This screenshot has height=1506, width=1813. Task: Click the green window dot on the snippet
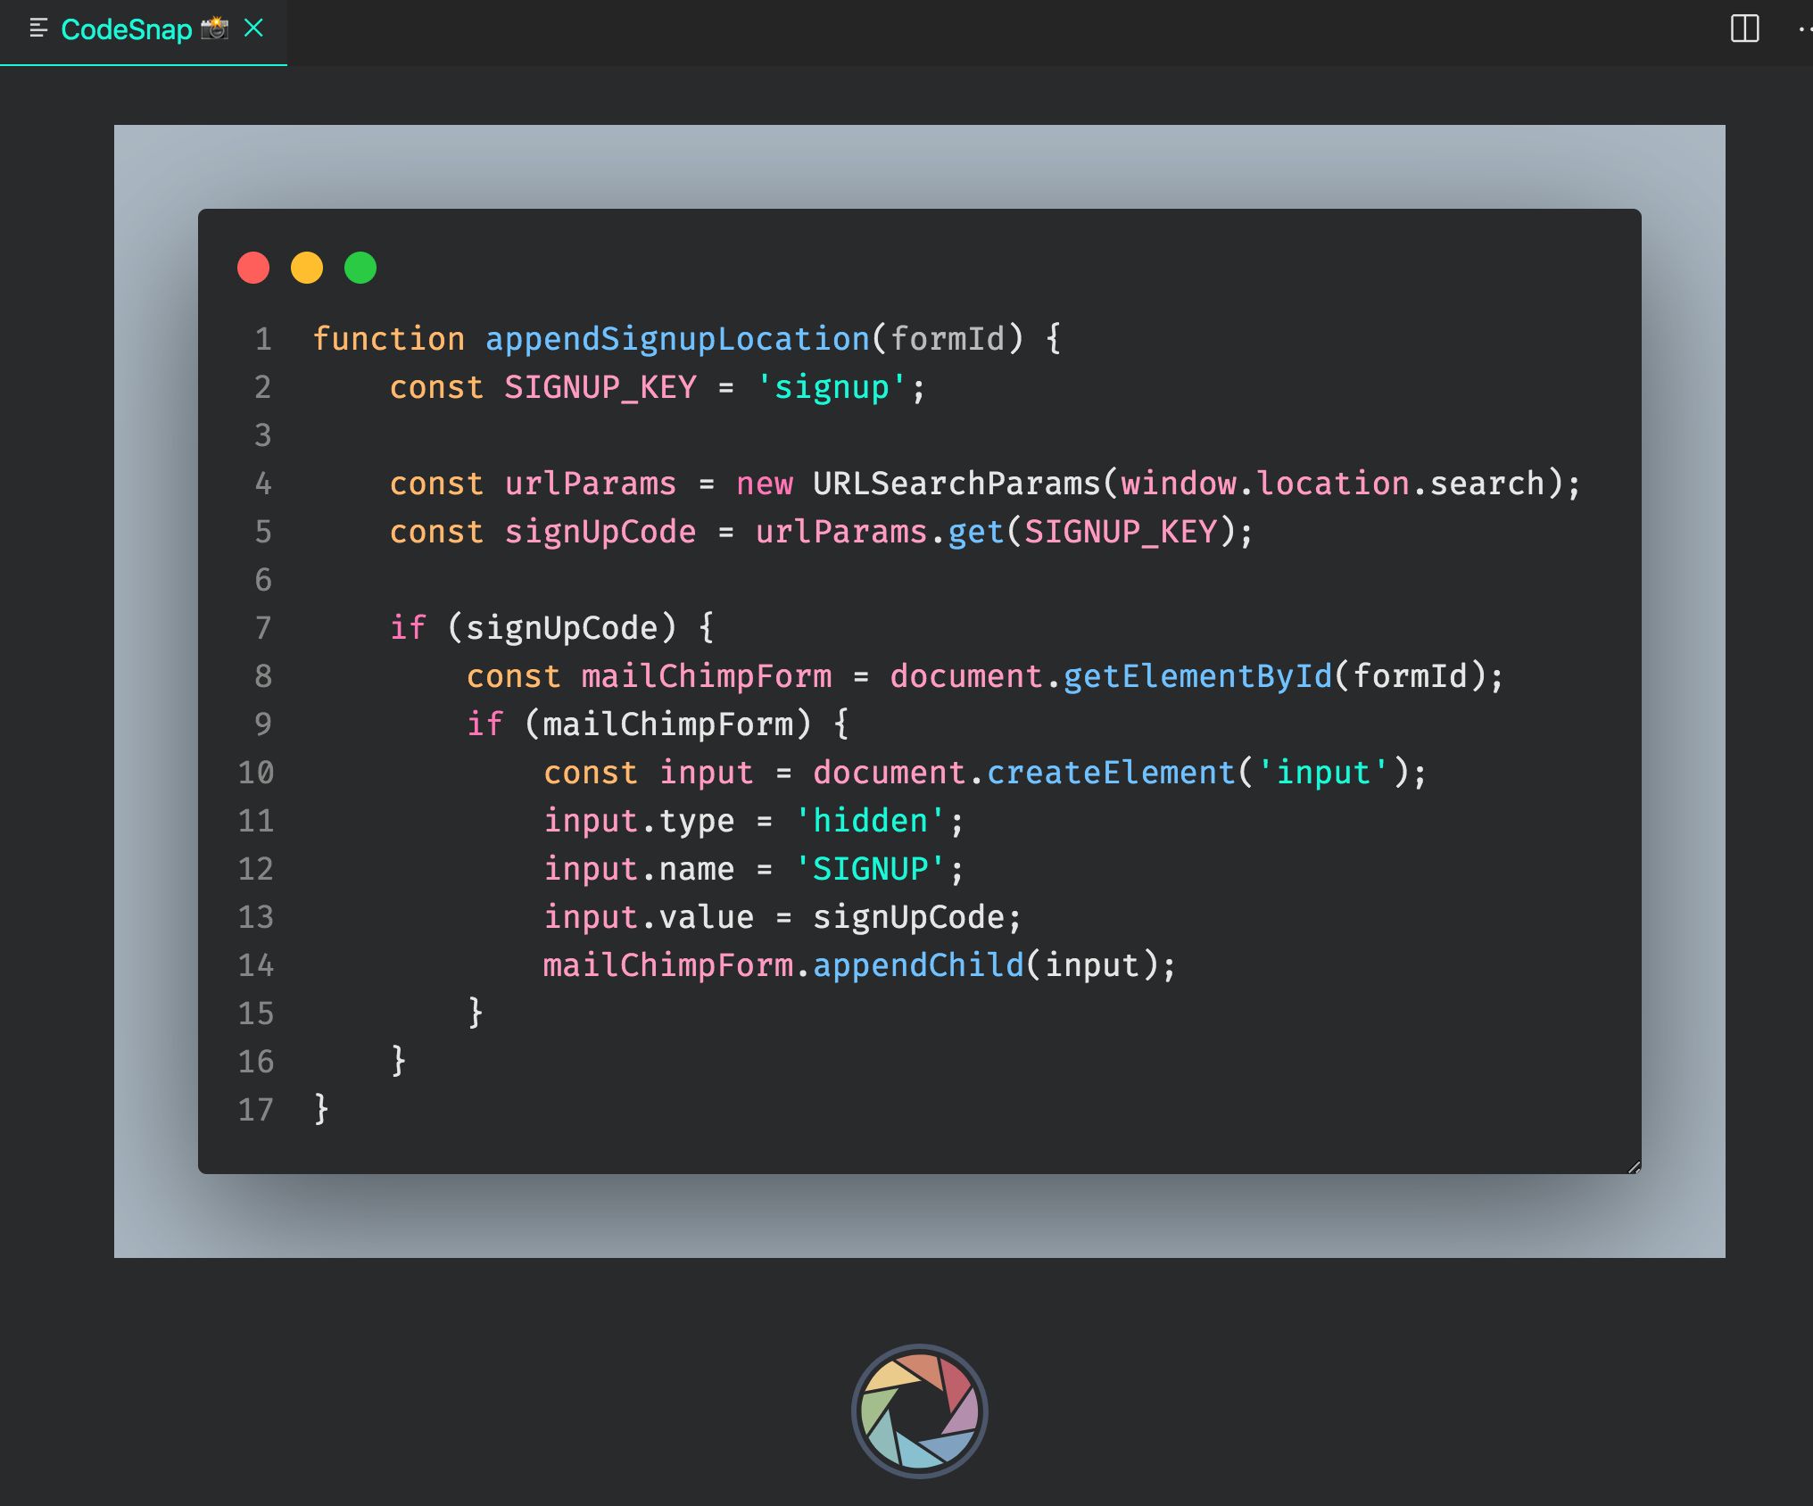click(361, 267)
